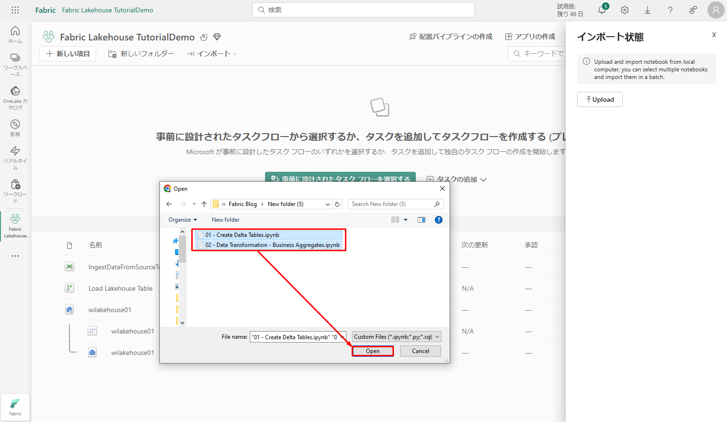The image size is (727, 422).
Task: Open the Monitor sidebar icon
Action: [x=15, y=128]
